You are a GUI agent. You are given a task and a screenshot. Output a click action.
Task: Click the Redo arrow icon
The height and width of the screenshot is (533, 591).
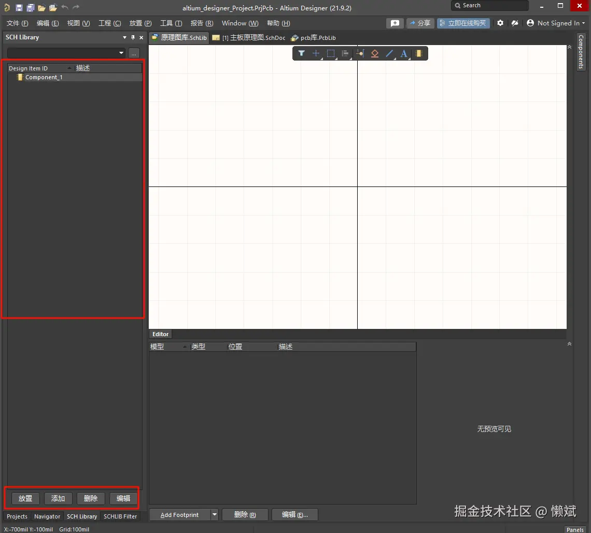76,7
